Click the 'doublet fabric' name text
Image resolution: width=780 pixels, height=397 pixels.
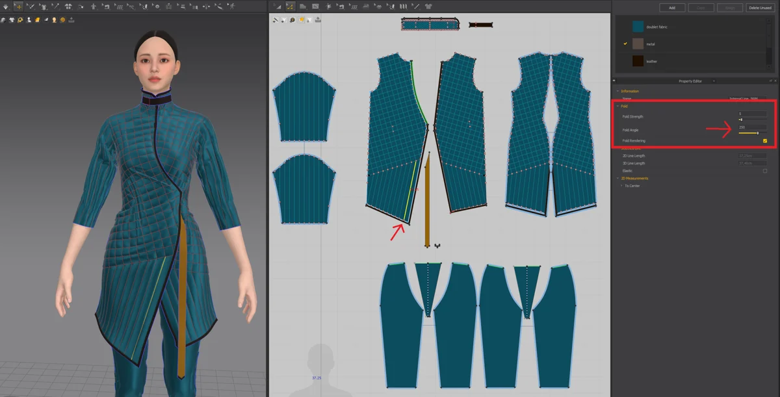pos(656,27)
